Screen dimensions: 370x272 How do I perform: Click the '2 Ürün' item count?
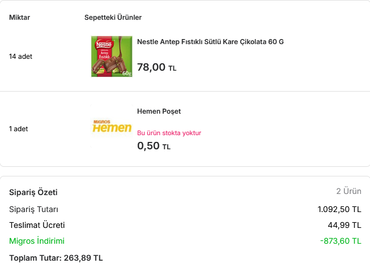tap(348, 192)
